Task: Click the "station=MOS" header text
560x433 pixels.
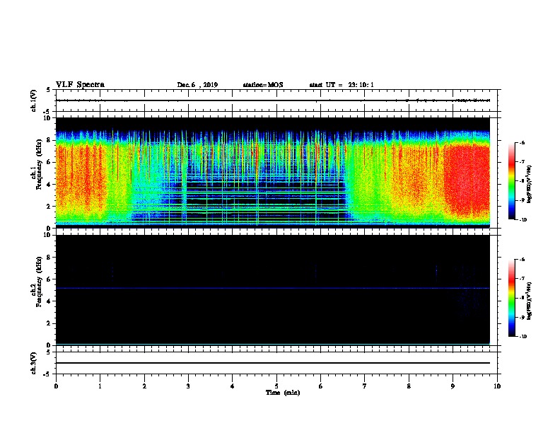Action: click(262, 85)
